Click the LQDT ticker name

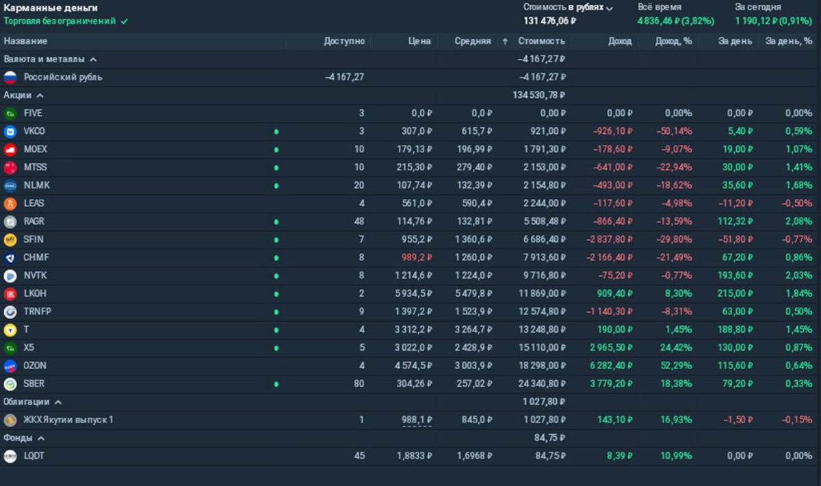(34, 457)
